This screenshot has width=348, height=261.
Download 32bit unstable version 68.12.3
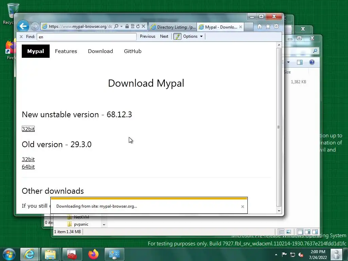pyautogui.click(x=28, y=129)
